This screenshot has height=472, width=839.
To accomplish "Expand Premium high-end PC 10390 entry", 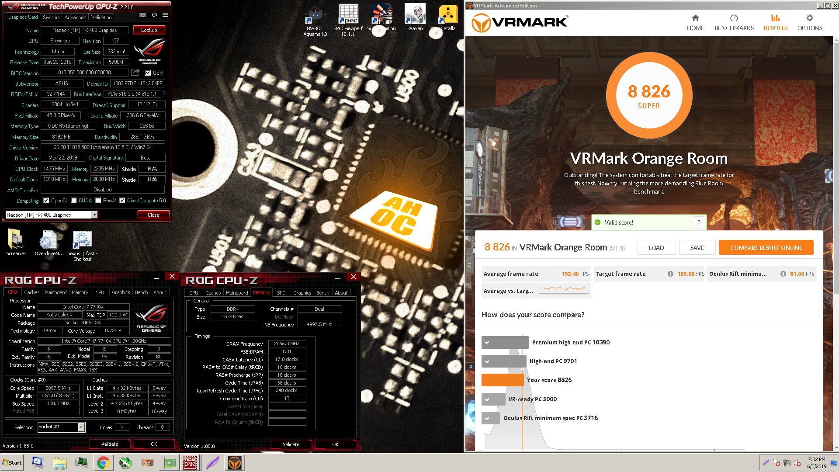I will pos(487,343).
